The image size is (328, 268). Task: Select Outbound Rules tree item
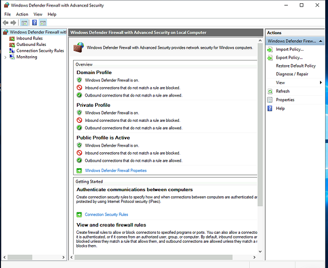pos(31,45)
